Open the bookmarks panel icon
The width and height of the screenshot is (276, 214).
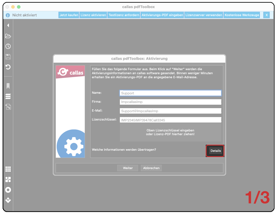pos(8,86)
